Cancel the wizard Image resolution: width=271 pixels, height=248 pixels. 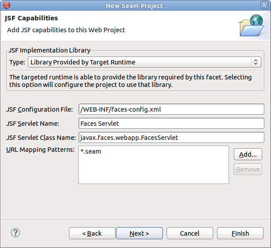[190, 233]
